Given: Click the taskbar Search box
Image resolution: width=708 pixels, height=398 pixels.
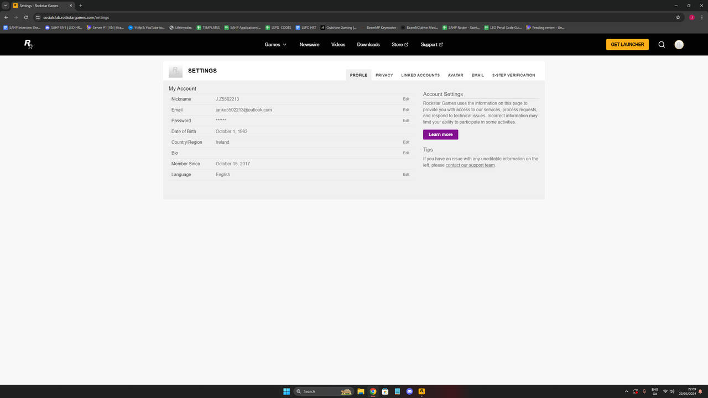Looking at the screenshot, I should [324, 391].
